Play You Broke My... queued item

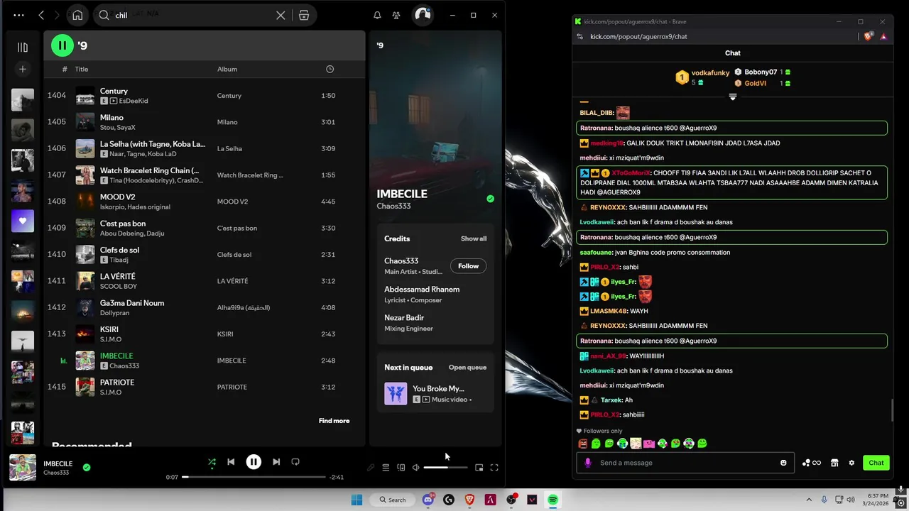[435, 393]
